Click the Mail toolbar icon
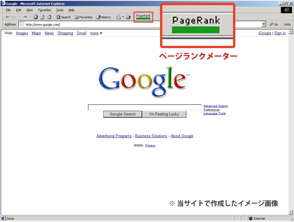Viewport: 294px width, 222px height. point(118,17)
